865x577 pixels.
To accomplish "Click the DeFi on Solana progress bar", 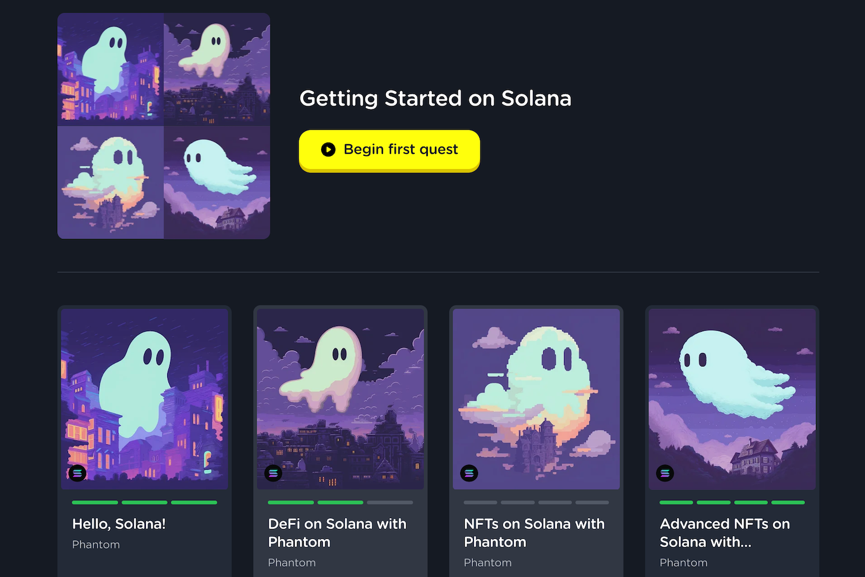I will point(340,503).
